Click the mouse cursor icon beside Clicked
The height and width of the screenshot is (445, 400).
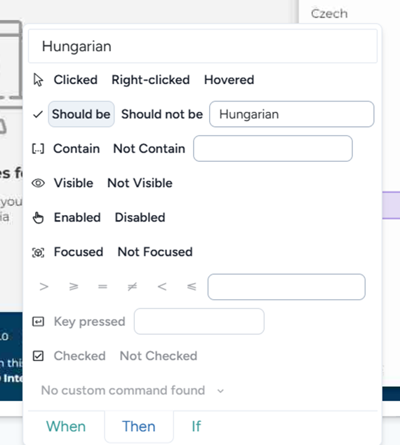[38, 80]
